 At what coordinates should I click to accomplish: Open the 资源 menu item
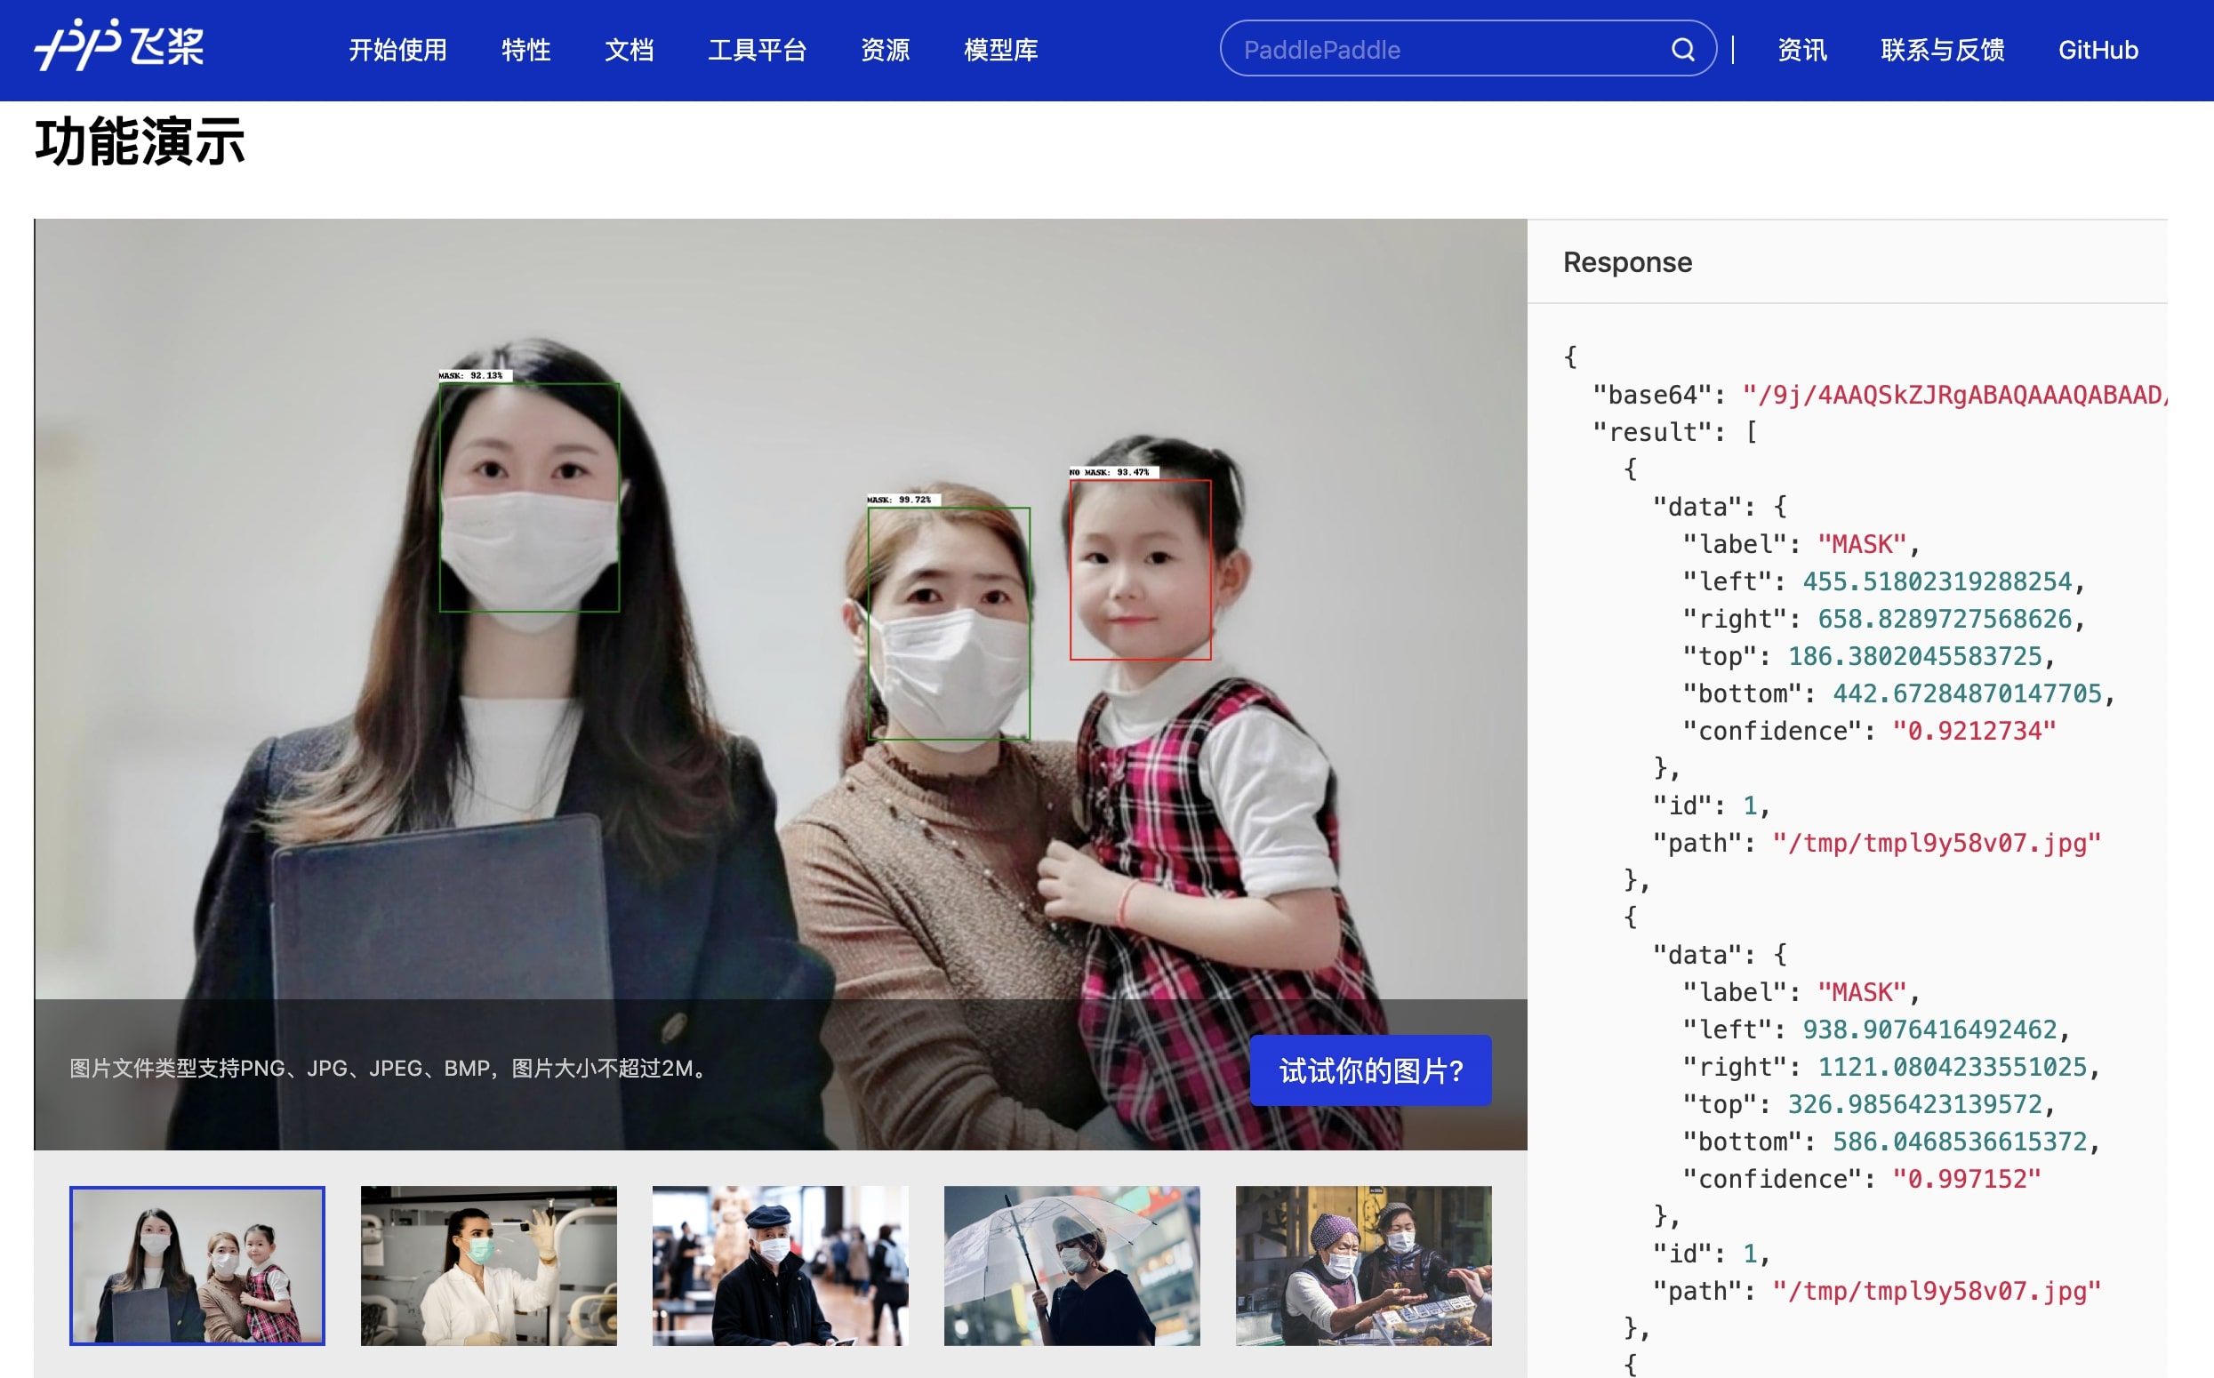[885, 50]
